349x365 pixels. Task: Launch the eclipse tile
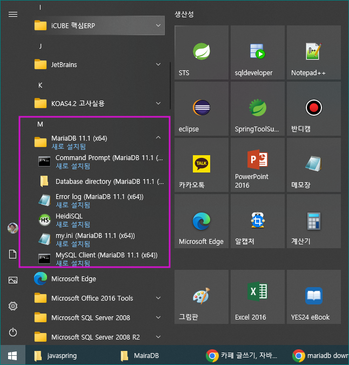pos(202,109)
